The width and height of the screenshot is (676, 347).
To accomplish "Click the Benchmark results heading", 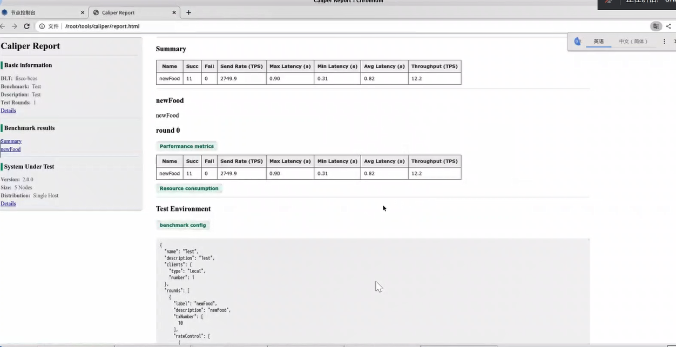I will [x=29, y=128].
